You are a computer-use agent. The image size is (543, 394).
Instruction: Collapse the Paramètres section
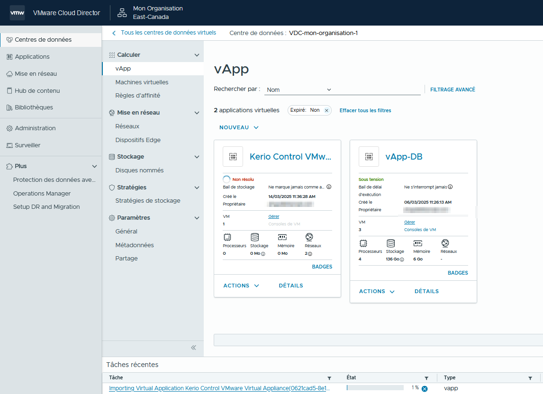click(x=197, y=218)
